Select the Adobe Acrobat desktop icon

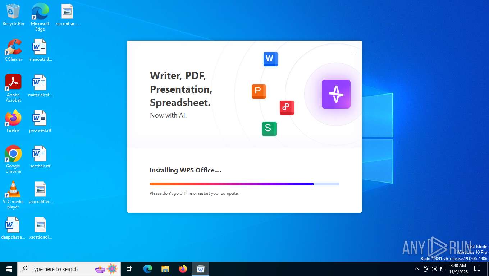click(x=13, y=88)
